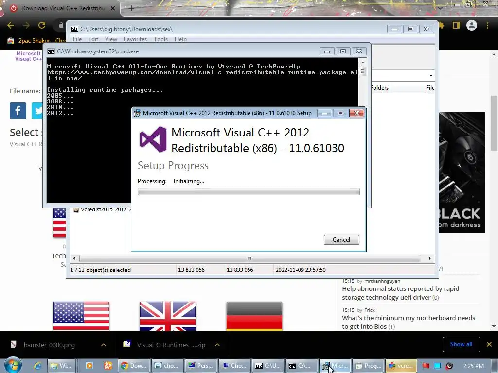Click 7-Zip horizontal scrollbar left arrow
Image resolution: width=498 pixels, height=373 pixels.
(x=74, y=258)
